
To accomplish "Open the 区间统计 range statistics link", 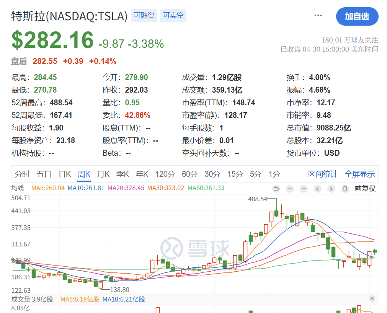I will pyautogui.click(x=323, y=174).
